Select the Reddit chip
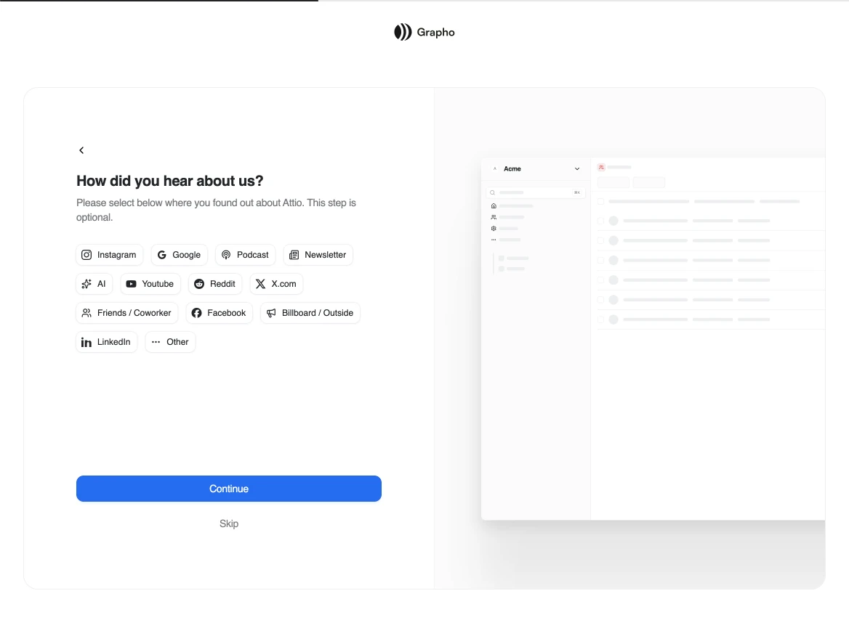 [x=215, y=284]
